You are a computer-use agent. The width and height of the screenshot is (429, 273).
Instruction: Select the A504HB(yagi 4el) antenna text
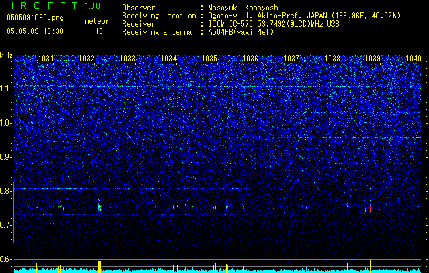coord(241,32)
